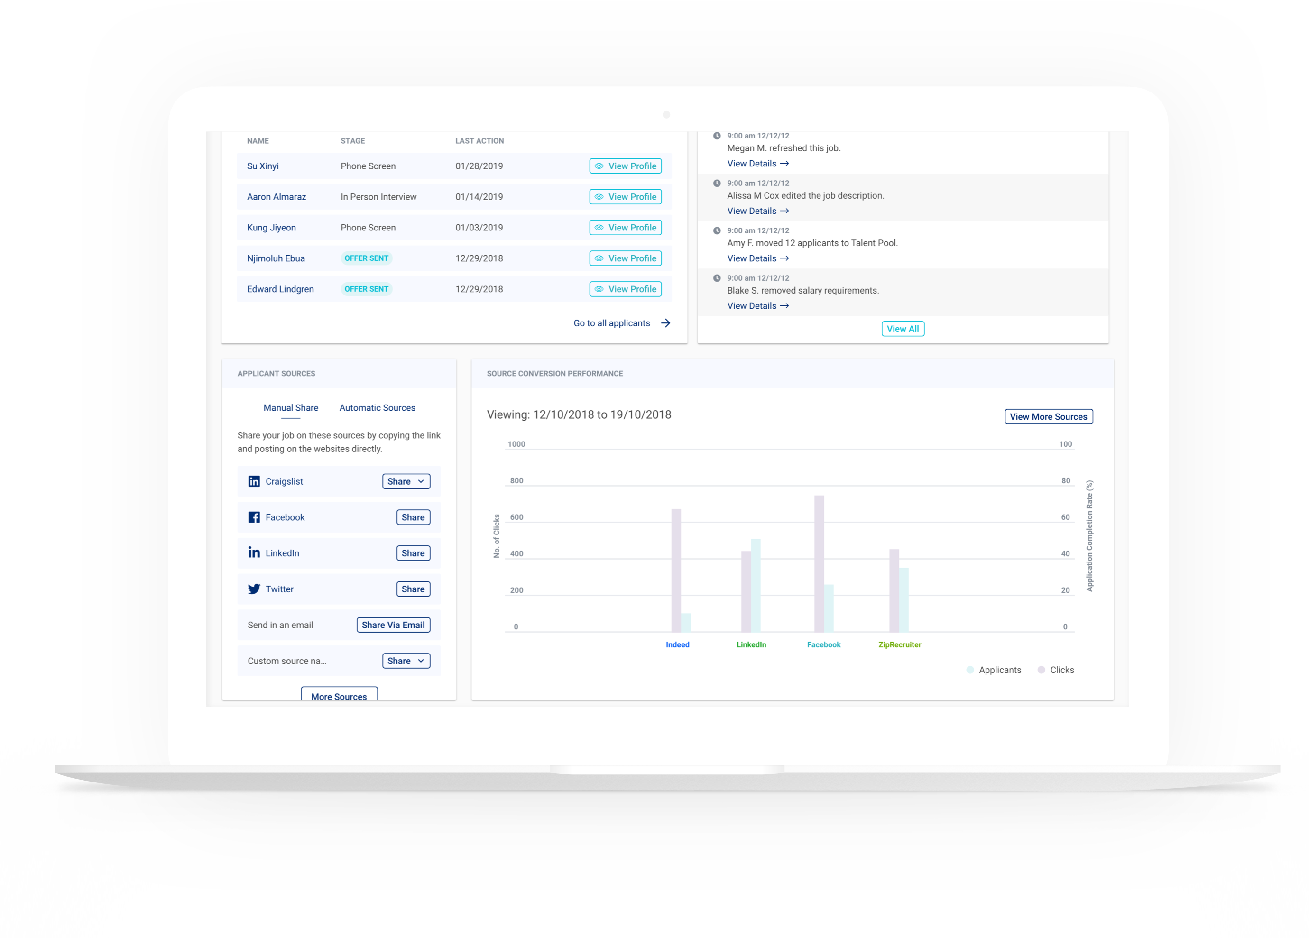
Task: Open View More Sources in conversion performance
Action: click(1049, 416)
